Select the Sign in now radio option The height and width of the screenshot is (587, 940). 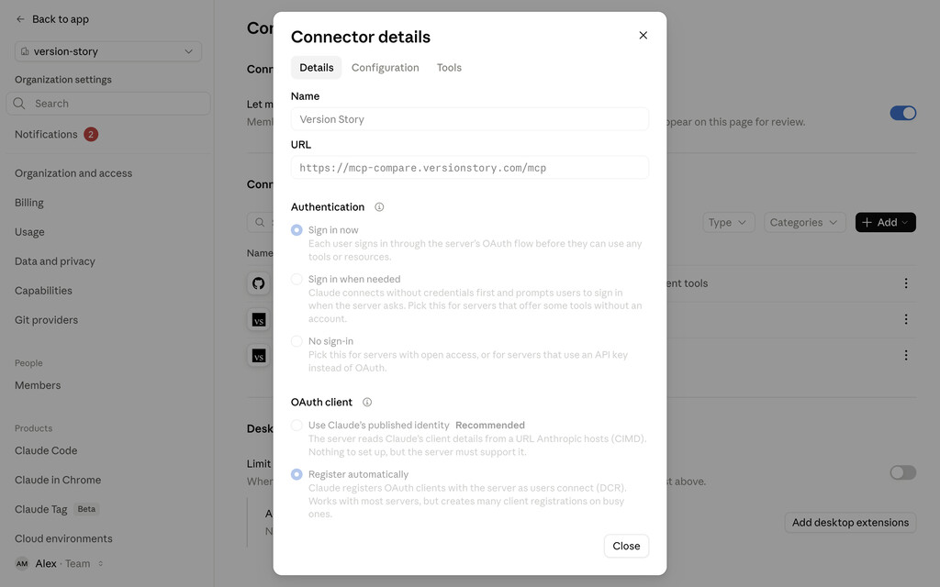(x=297, y=230)
